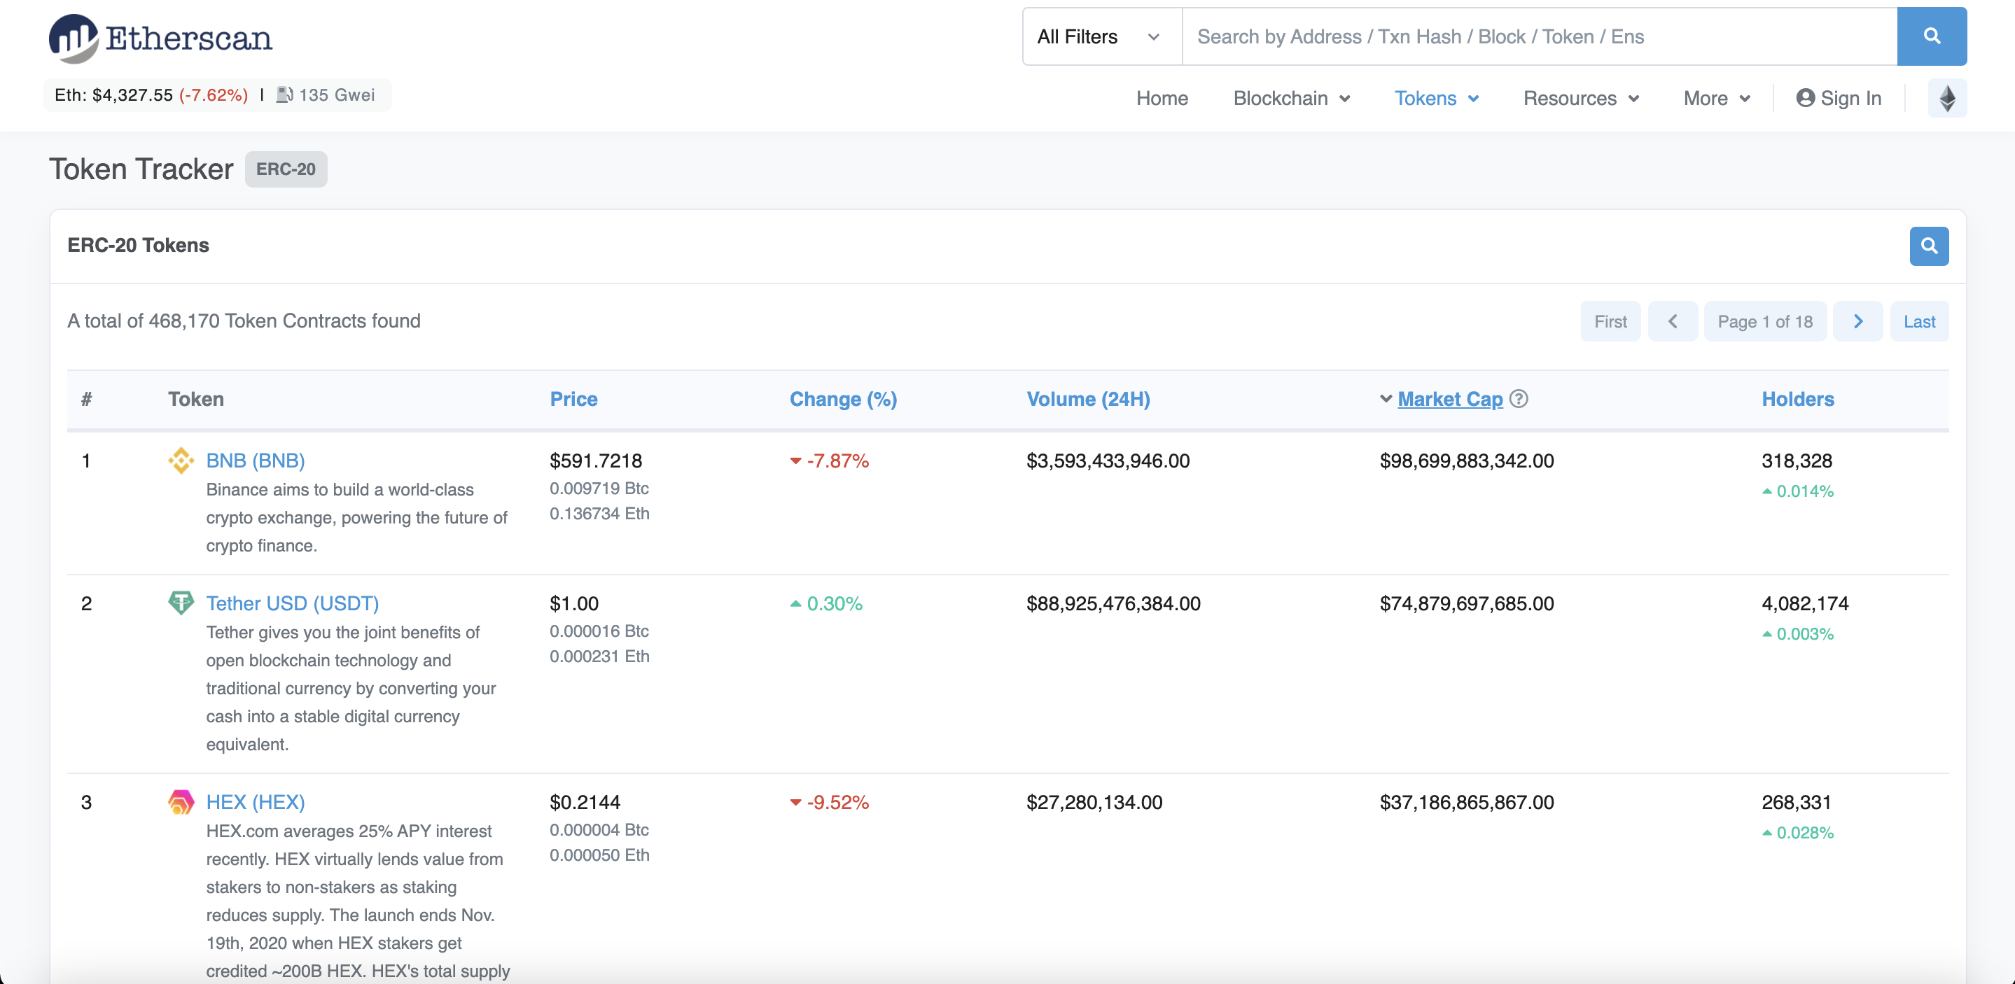Click HEX change value -9.52%
The height and width of the screenshot is (984, 2015).
837,802
